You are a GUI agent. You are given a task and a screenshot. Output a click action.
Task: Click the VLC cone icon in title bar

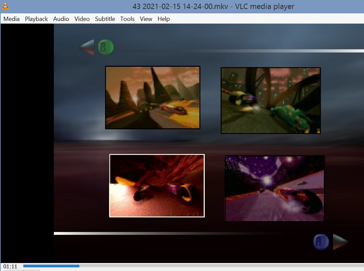5,6
